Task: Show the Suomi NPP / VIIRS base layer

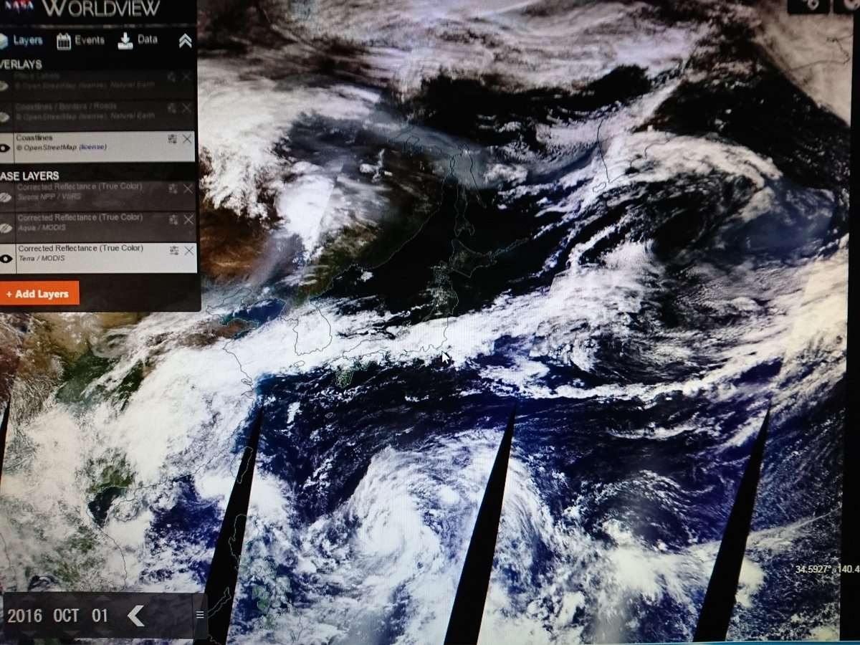Action: click(4, 198)
